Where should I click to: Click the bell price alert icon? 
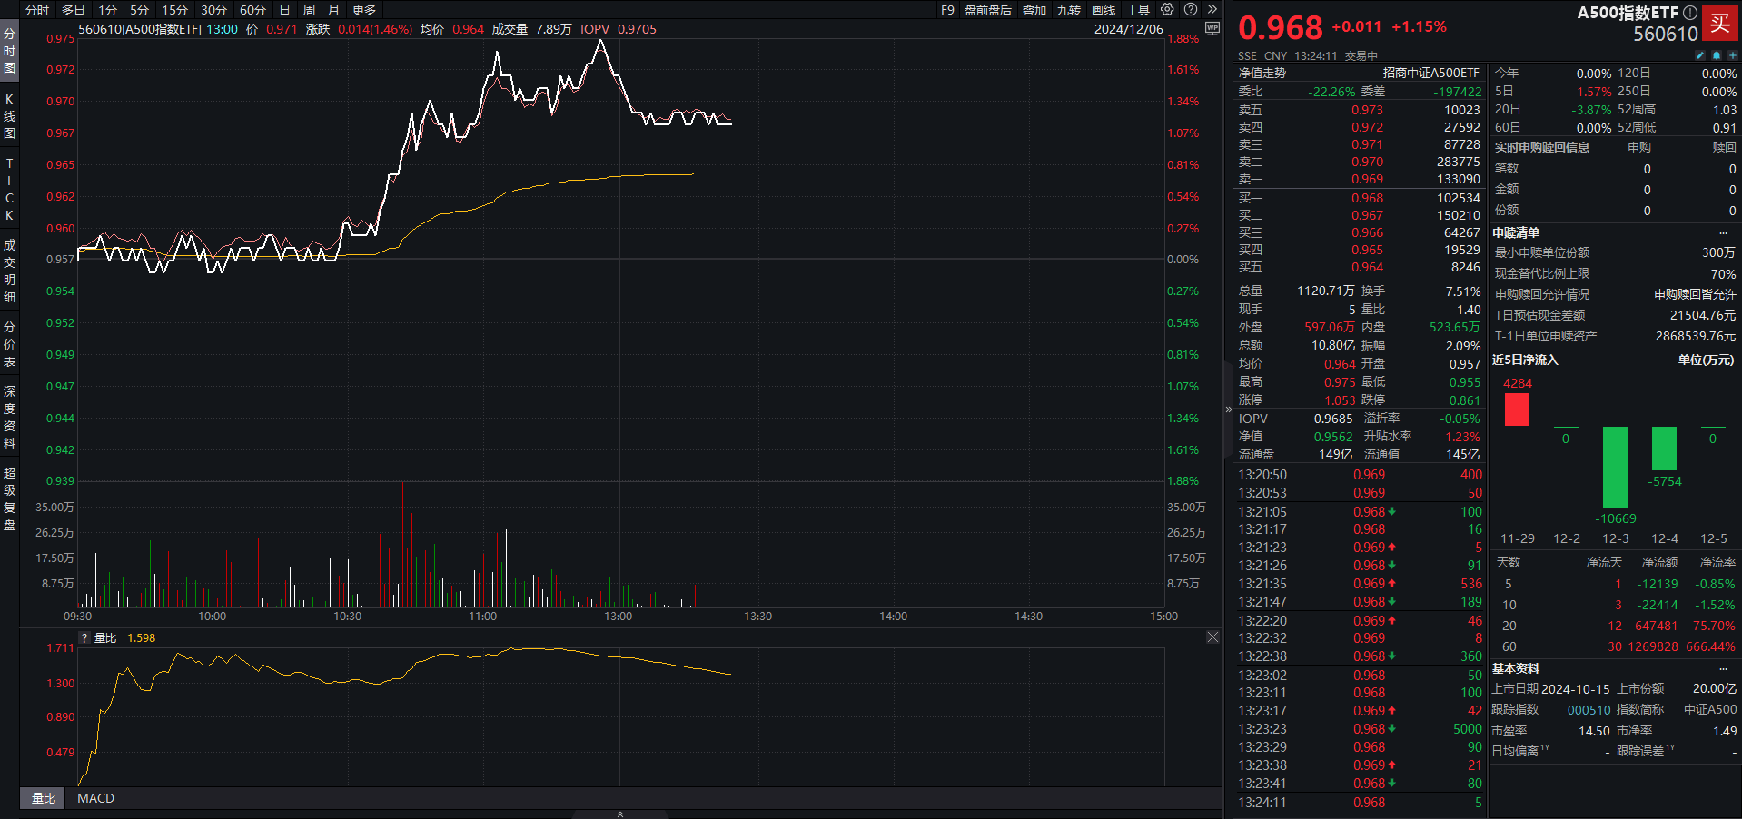(1716, 55)
